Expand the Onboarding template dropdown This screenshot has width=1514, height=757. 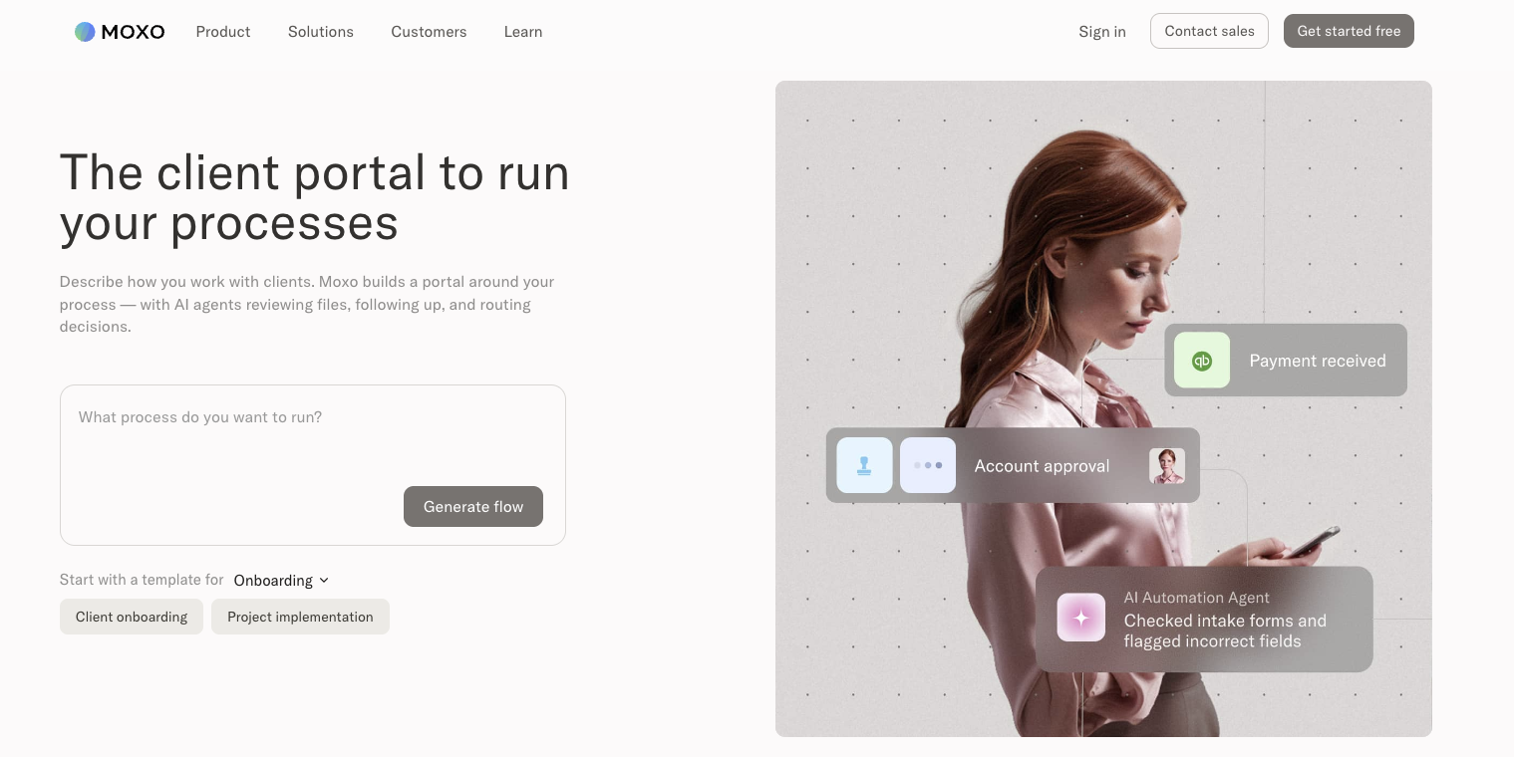(282, 580)
